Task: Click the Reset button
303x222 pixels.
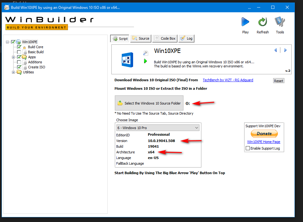Action: pos(278,81)
